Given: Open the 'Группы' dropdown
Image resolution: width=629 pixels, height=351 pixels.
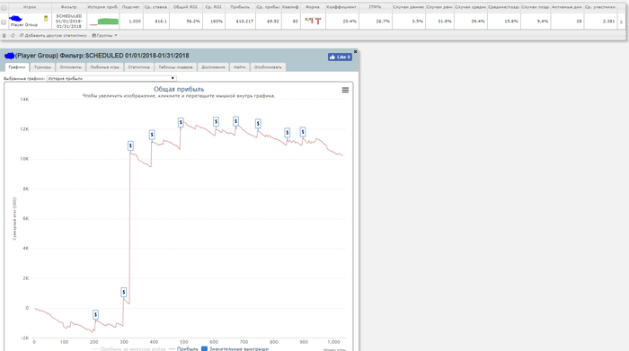Looking at the screenshot, I should point(105,36).
